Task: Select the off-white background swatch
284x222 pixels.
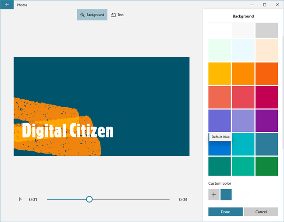Action: [243, 30]
